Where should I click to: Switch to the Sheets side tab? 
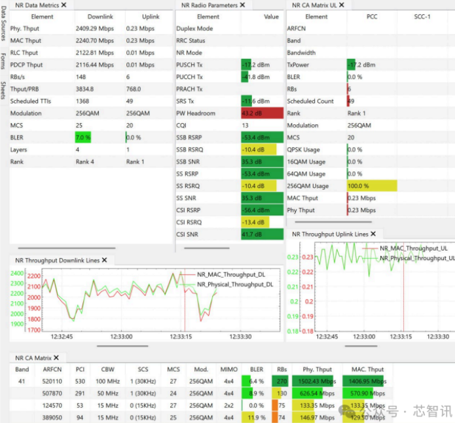click(x=4, y=90)
